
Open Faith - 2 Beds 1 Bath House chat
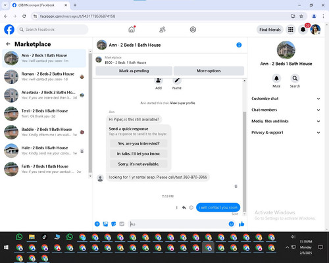(x=44, y=169)
